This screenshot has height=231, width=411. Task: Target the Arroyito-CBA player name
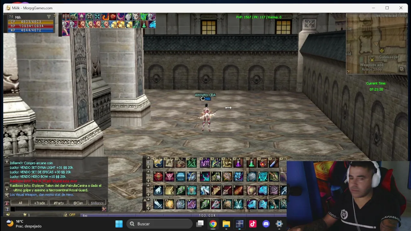coord(205,95)
